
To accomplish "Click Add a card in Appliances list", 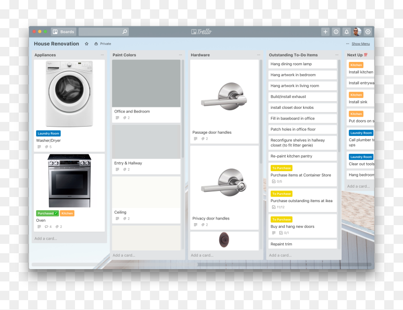I will tap(46, 239).
